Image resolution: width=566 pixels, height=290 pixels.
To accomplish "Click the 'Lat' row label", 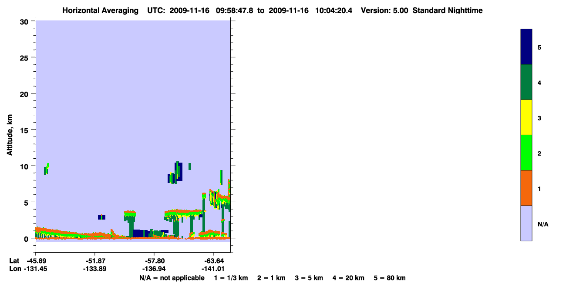I will pyautogui.click(x=14, y=261).
